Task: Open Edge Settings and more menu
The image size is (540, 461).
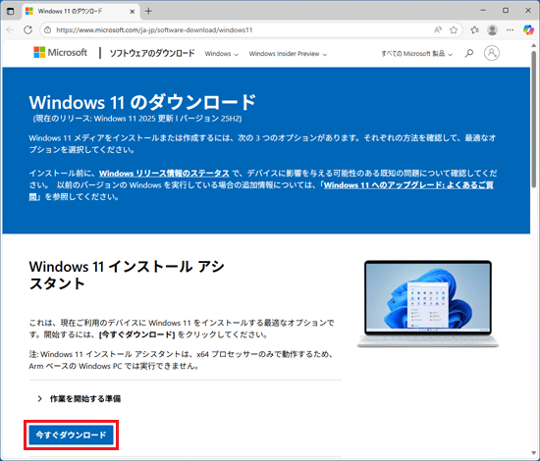Action: [510, 30]
